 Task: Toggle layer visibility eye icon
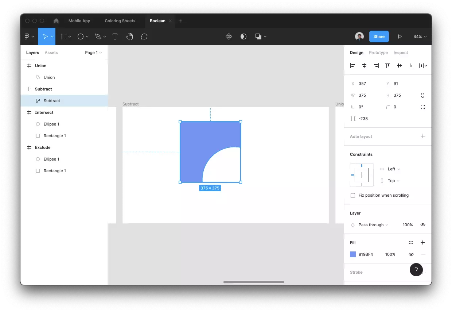[x=423, y=225]
